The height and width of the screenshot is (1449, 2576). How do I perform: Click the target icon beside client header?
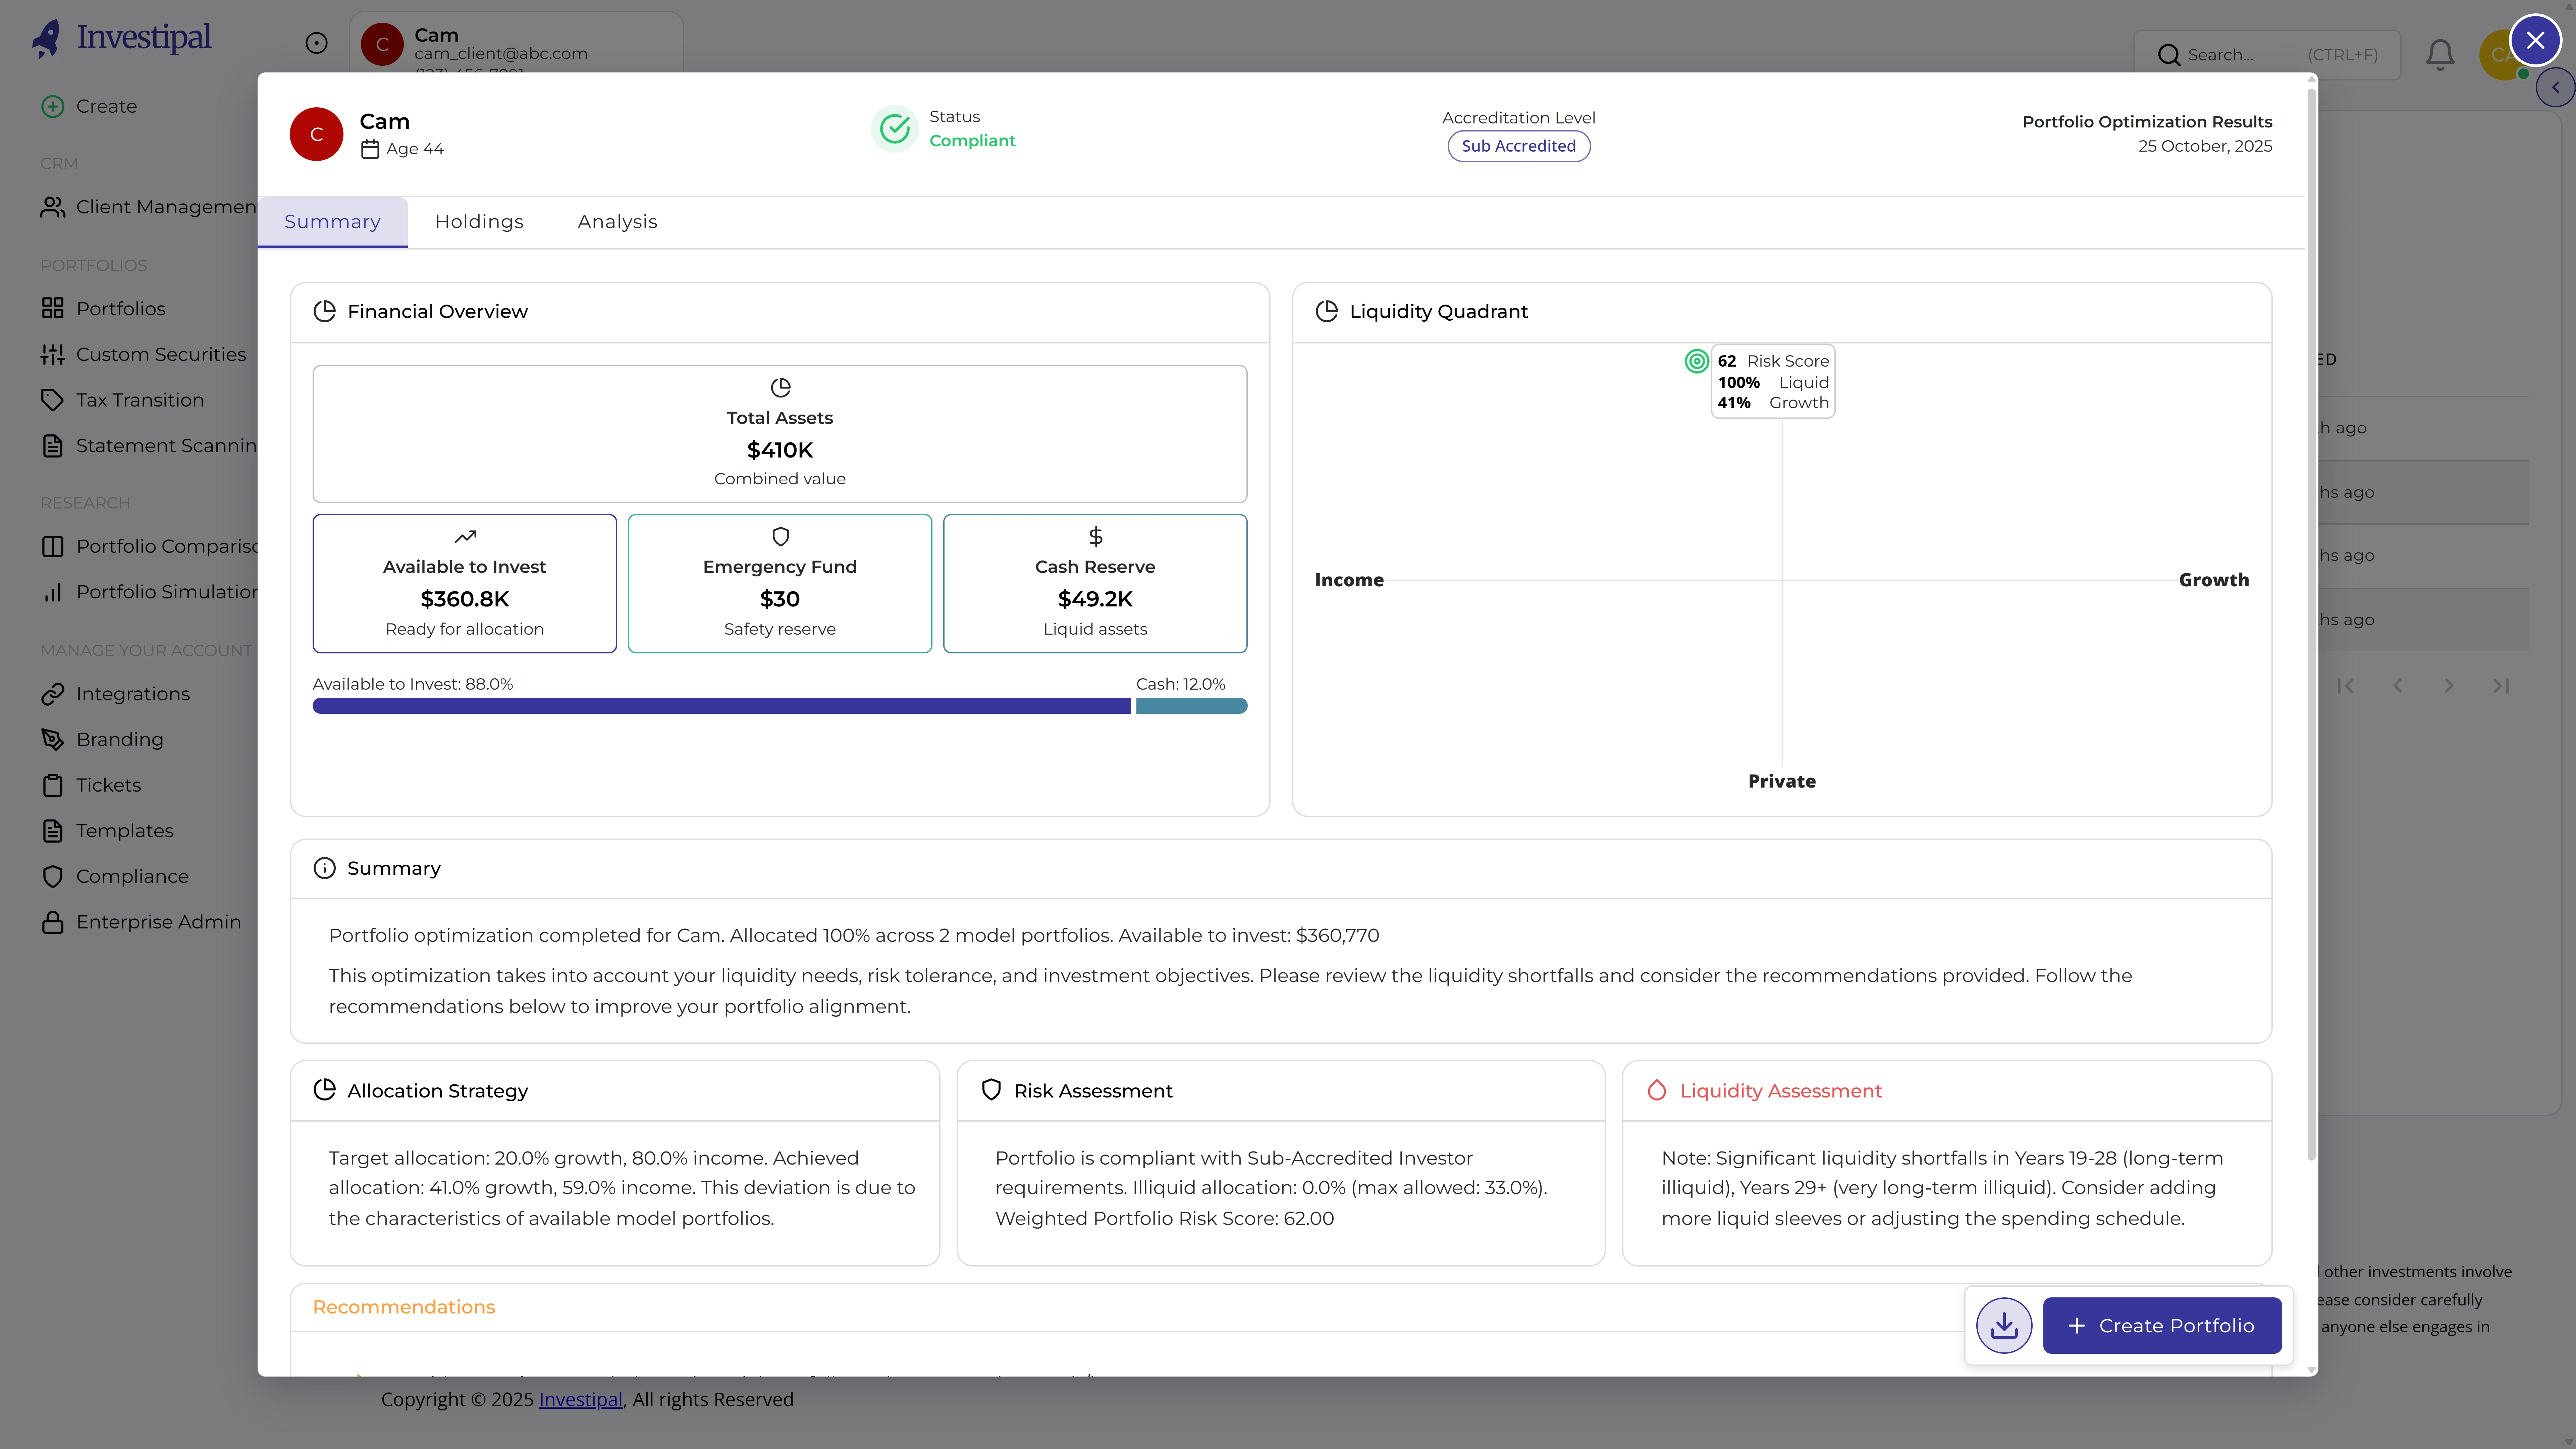316,43
